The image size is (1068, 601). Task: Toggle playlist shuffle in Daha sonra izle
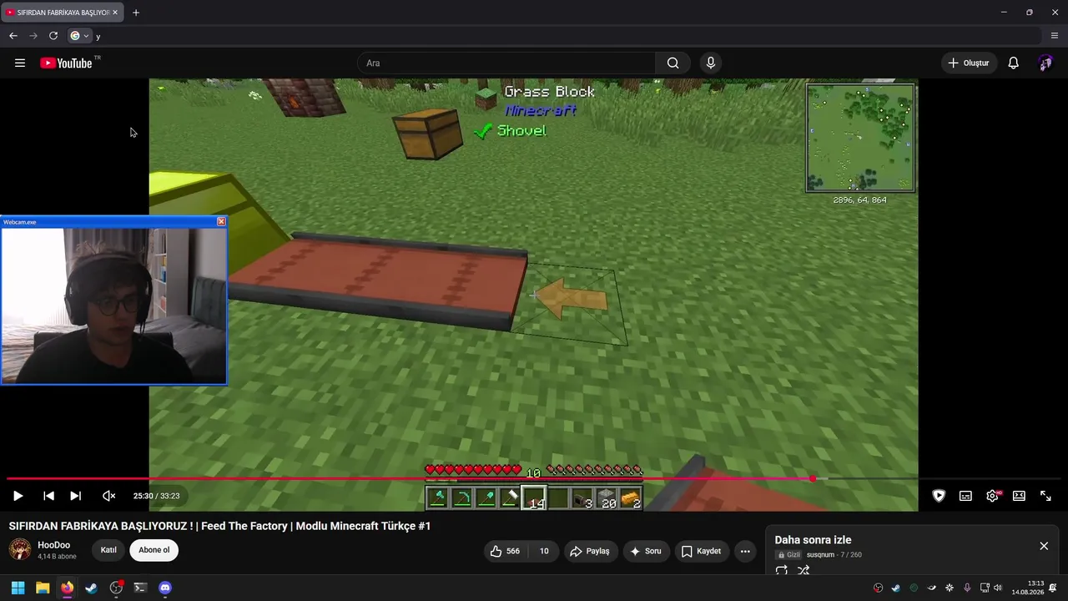[x=804, y=571]
